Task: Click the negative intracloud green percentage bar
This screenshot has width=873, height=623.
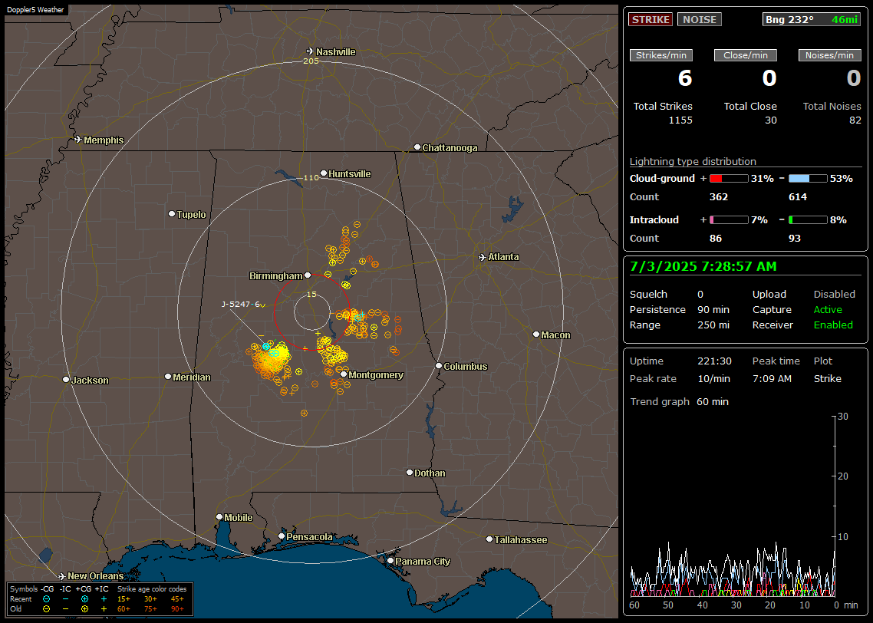Action: (x=808, y=220)
